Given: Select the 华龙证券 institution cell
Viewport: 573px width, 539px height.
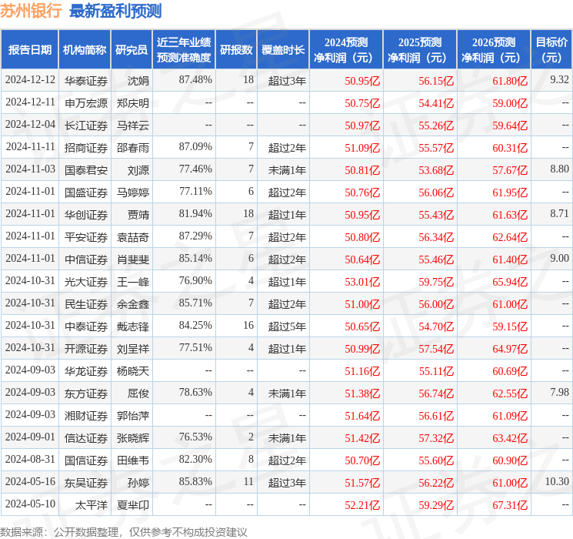Looking at the screenshot, I should point(86,371).
